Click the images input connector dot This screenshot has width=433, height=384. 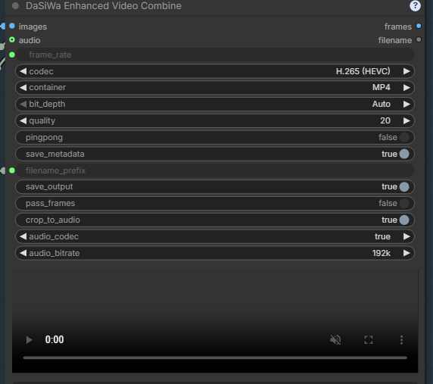12,26
